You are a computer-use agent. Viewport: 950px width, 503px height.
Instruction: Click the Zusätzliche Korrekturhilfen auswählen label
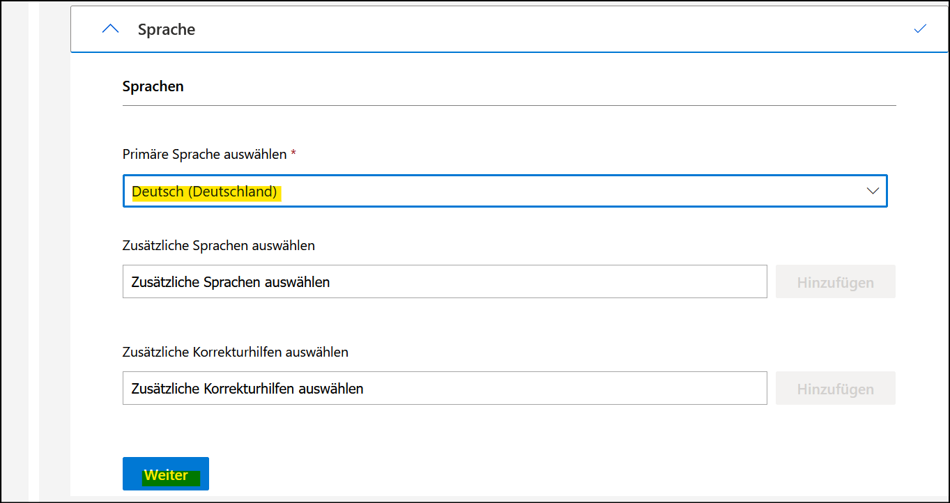pos(235,352)
